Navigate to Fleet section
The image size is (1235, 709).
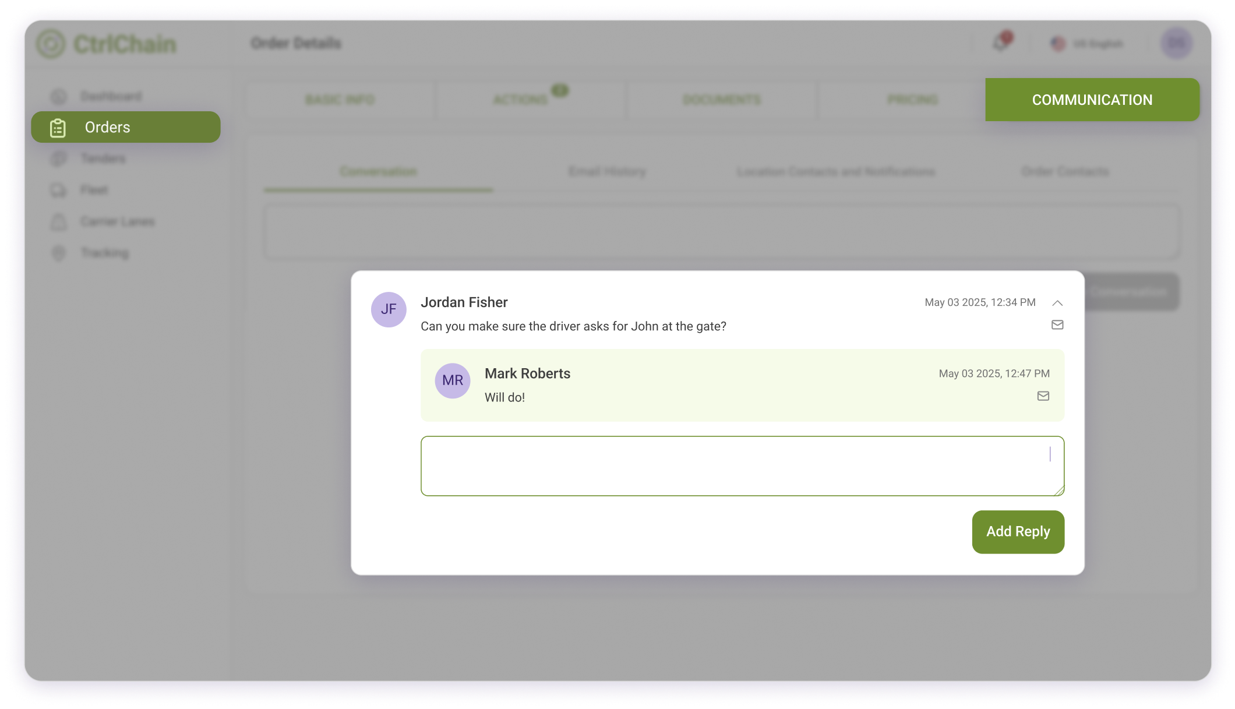click(x=94, y=190)
